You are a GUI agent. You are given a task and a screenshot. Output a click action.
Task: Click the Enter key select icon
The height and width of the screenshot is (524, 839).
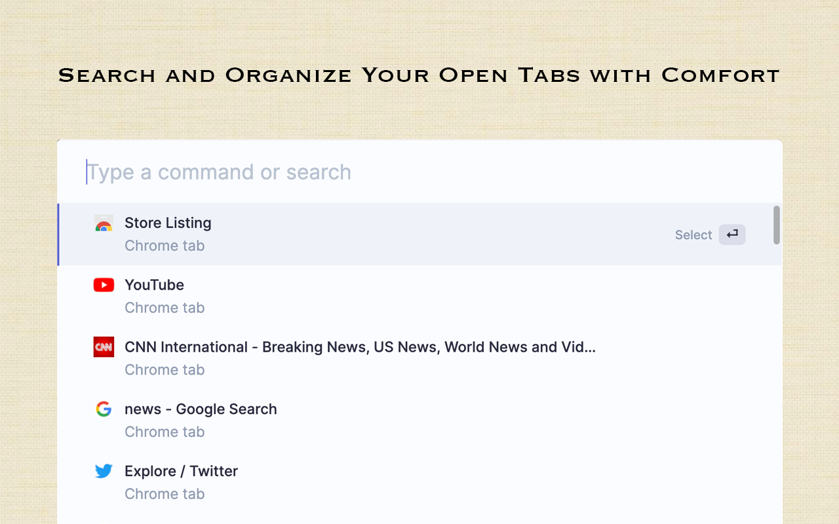[x=732, y=234]
